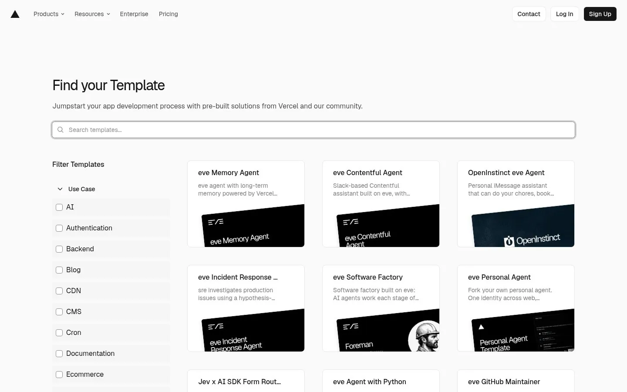Open the eve Memory Agent template title
627x392 pixels.
[229, 173]
